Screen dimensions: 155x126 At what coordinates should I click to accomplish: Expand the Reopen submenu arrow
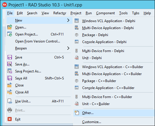tap(68, 48)
